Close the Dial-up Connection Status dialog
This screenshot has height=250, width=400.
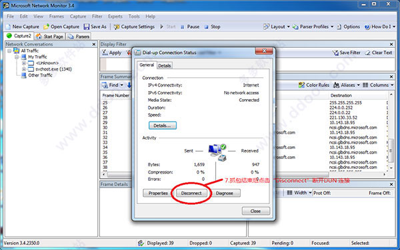(x=264, y=51)
